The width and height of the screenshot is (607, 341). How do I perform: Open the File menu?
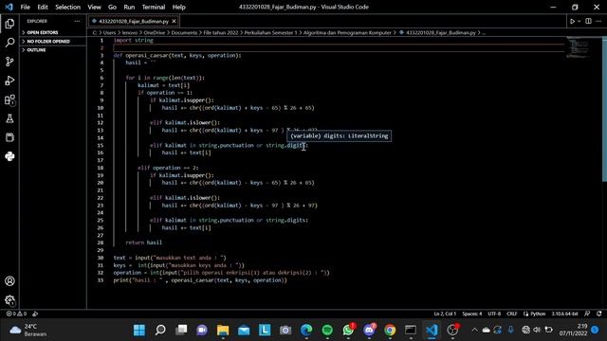(x=26, y=7)
